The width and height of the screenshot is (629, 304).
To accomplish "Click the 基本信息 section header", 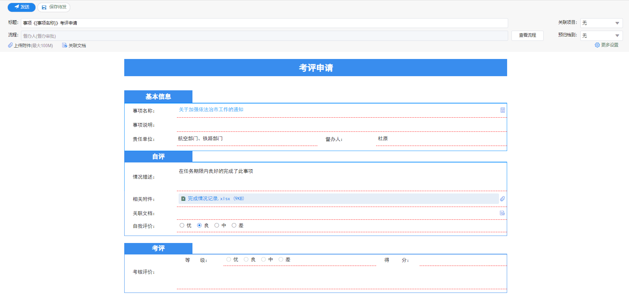I will [158, 97].
